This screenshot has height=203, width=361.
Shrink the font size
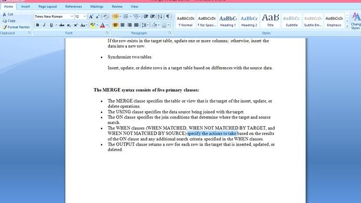(98, 16)
